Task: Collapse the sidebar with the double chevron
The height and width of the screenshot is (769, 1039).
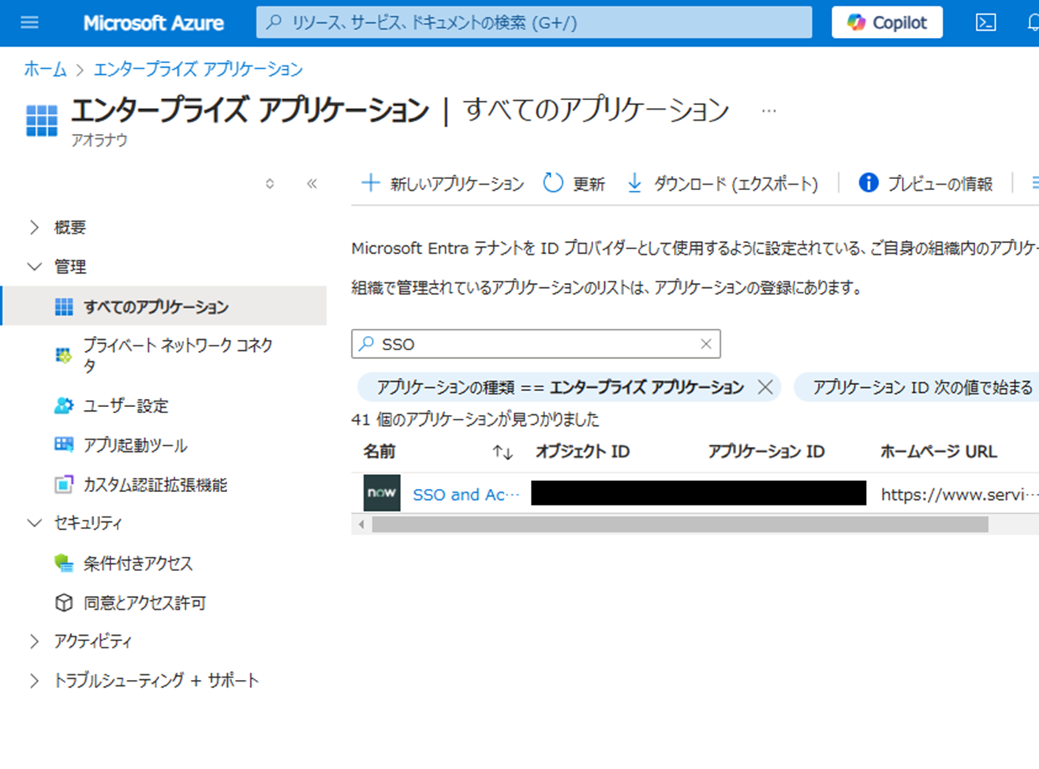Action: (312, 184)
